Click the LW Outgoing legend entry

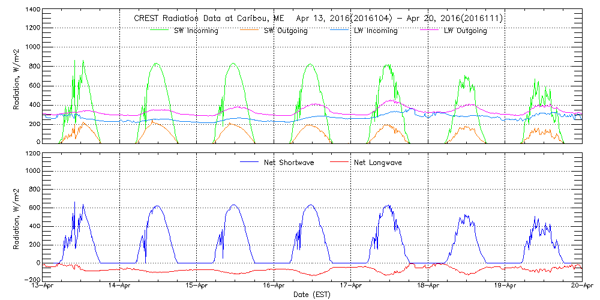pos(465,31)
